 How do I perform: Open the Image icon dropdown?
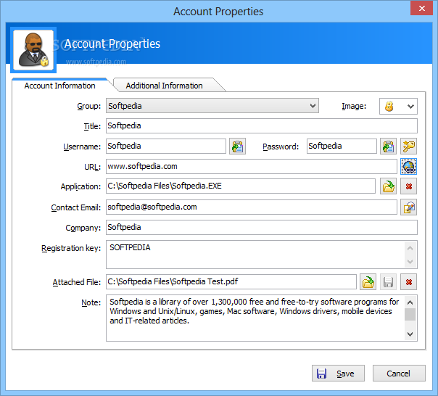pos(398,106)
